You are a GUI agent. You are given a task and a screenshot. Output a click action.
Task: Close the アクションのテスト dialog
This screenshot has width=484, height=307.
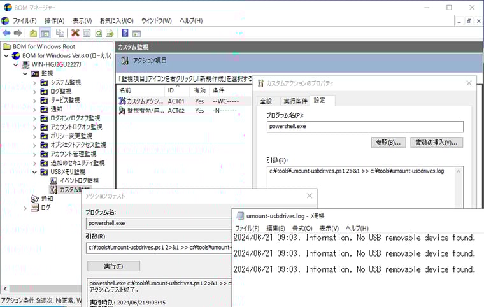(x=310, y=196)
